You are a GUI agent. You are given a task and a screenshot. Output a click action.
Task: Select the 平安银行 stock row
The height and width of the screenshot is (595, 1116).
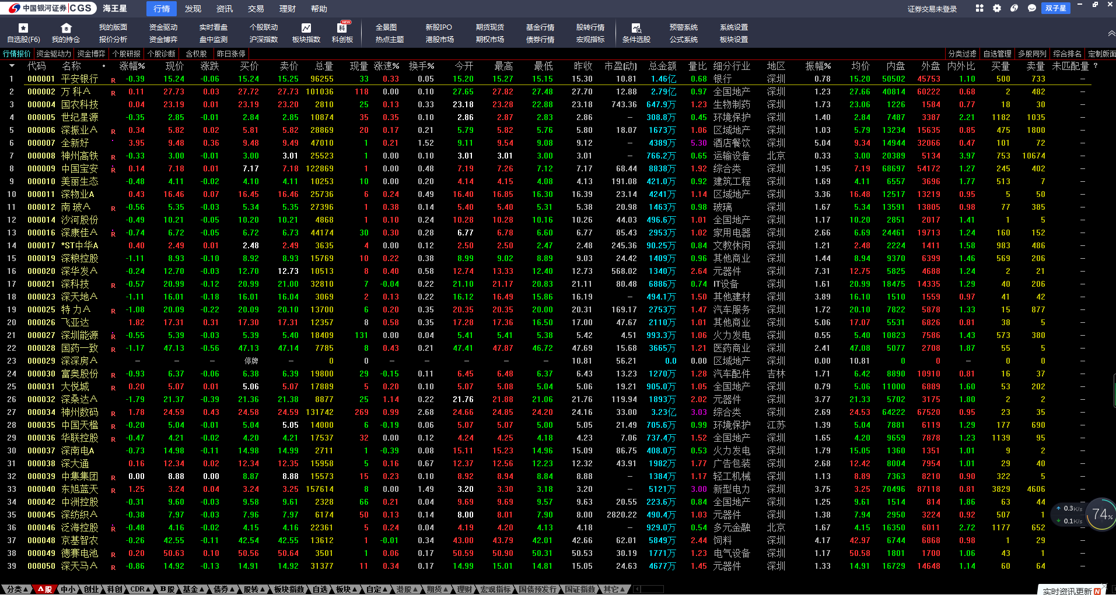coord(79,79)
